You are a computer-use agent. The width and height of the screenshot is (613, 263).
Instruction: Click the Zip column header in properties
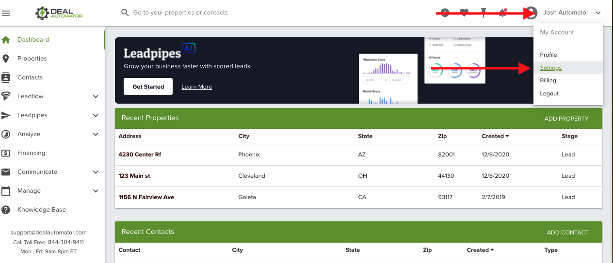click(x=442, y=136)
